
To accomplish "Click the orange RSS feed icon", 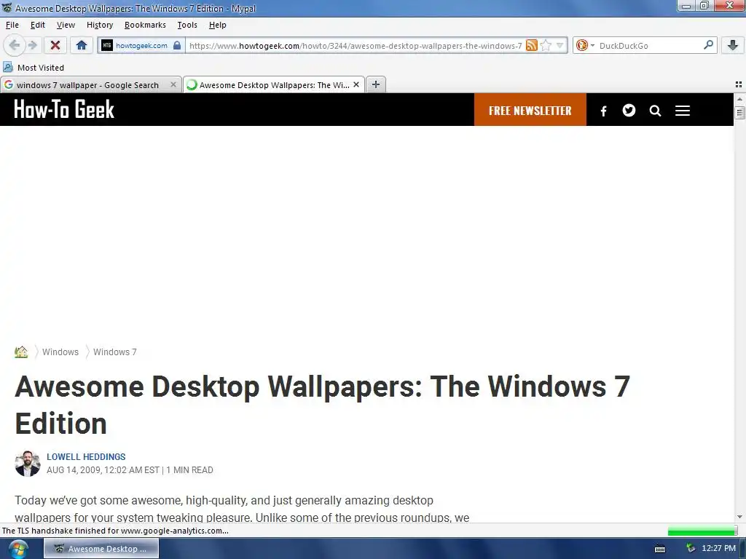I will [x=531, y=45].
